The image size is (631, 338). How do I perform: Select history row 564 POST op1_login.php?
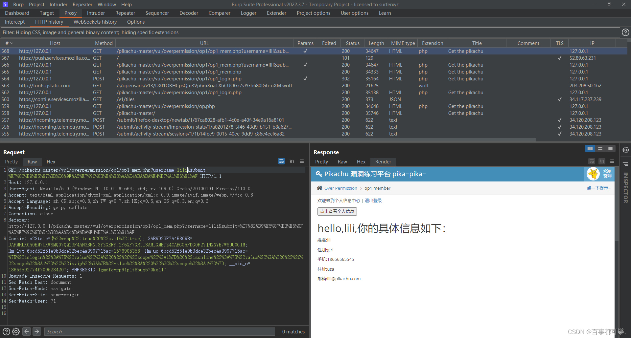[314, 79]
